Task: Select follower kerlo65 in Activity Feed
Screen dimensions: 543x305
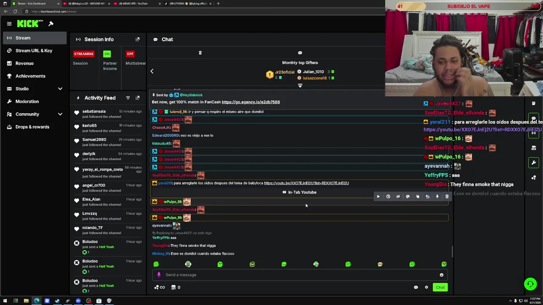Action: pos(90,126)
